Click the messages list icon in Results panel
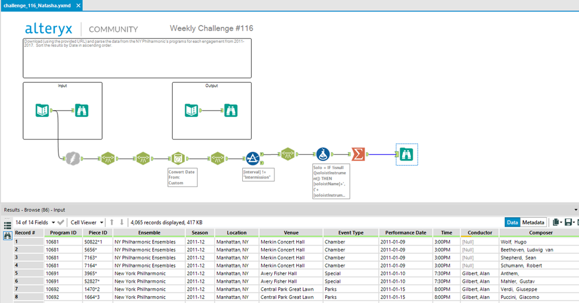 (x=8, y=225)
